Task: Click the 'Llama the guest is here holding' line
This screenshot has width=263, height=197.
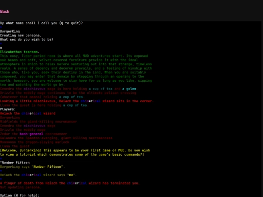Action: 44,105
